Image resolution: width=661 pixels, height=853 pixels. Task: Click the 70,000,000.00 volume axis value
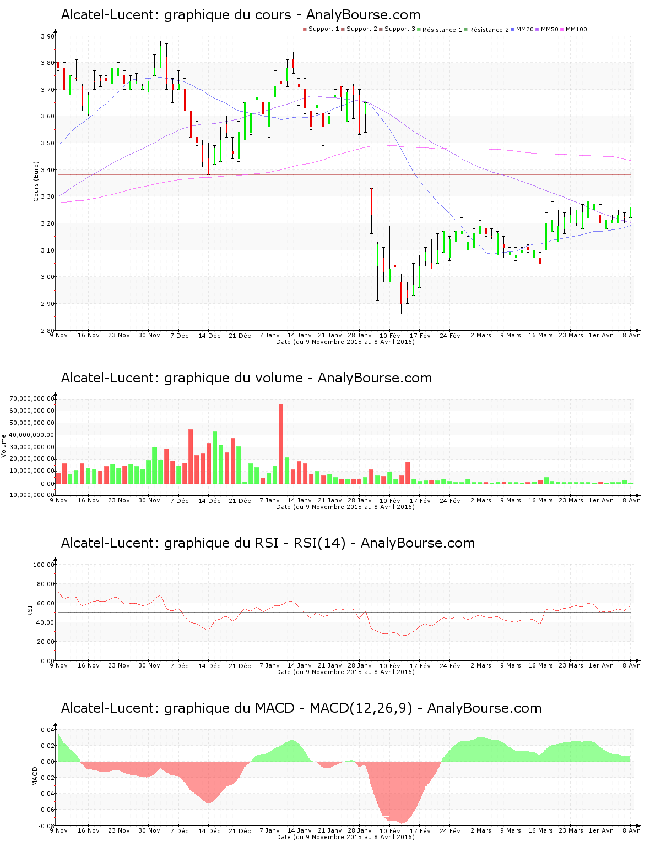tap(32, 398)
